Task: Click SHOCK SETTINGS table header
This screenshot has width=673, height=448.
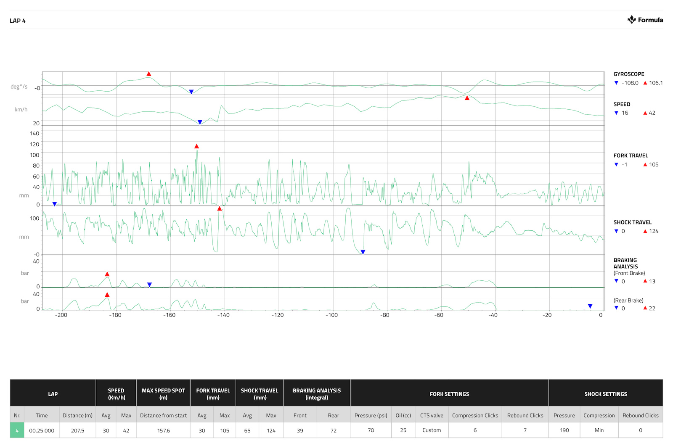Action: point(605,394)
